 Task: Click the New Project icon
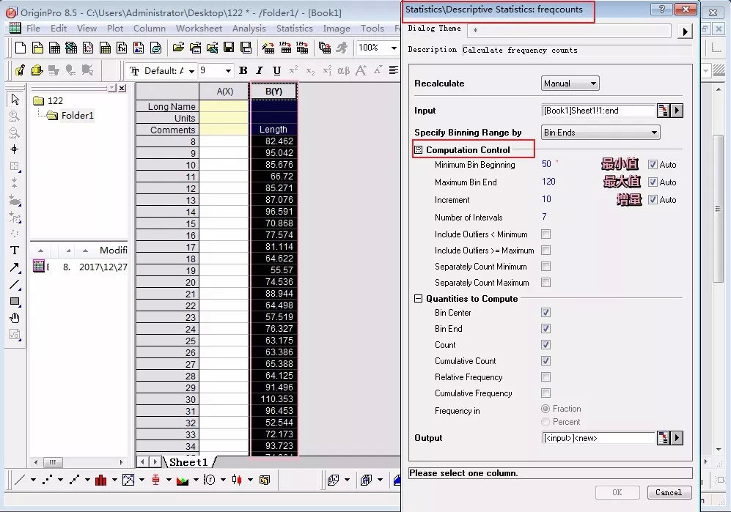[20, 48]
